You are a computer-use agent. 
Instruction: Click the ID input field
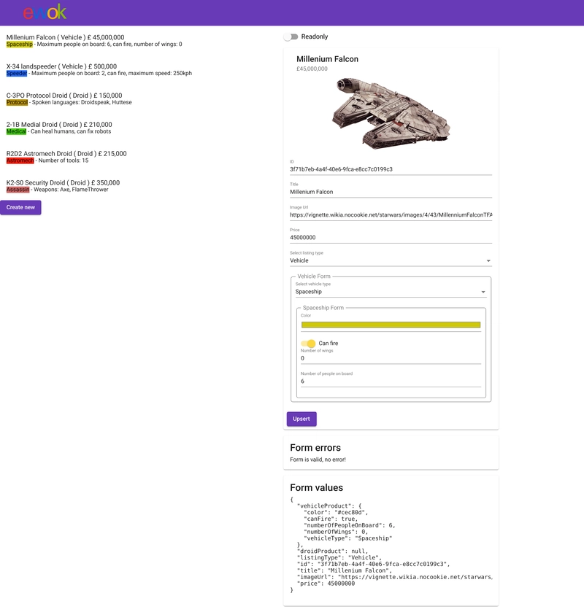point(391,169)
